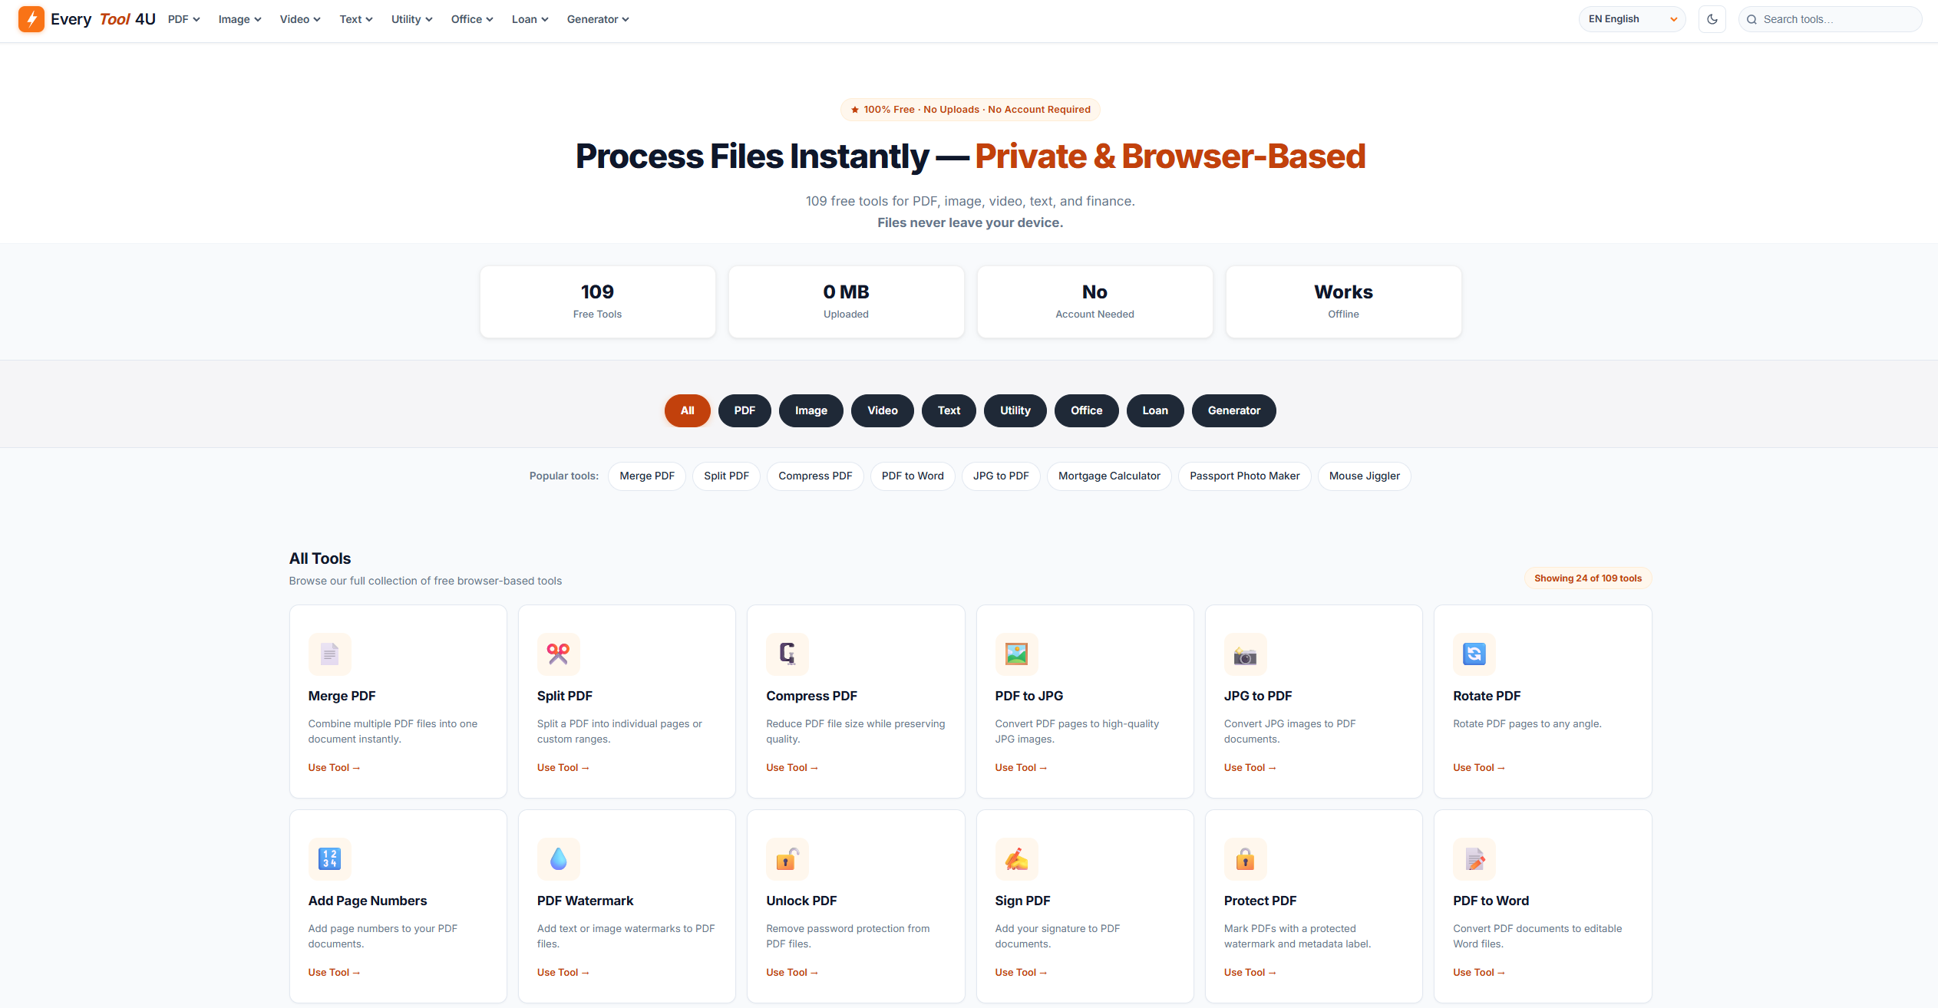Click Use Tool link under PDF to JPG
This screenshot has height=1008, width=1938.
click(1021, 768)
